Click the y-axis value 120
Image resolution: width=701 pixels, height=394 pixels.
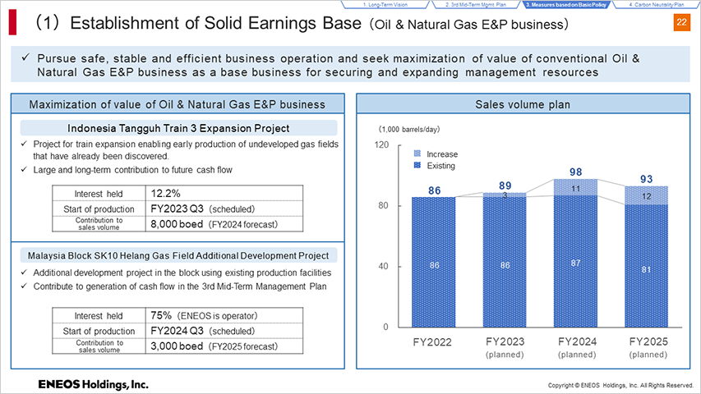381,144
